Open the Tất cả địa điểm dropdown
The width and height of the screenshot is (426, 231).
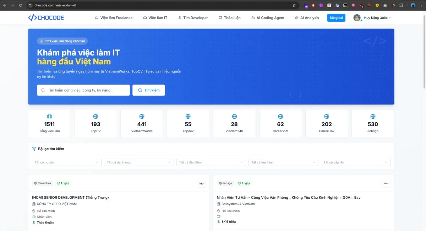click(x=211, y=162)
